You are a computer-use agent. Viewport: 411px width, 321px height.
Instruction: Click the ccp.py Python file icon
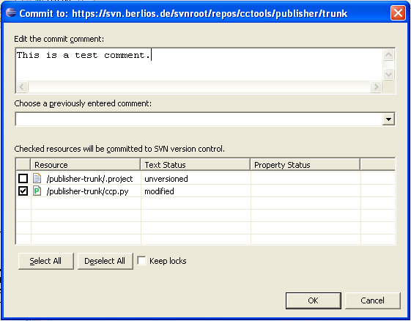[37, 191]
